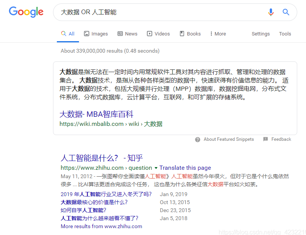Open the Books tab
The width and height of the screenshot is (306, 235).
[x=190, y=34]
